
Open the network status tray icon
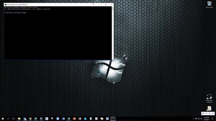pos(199,119)
